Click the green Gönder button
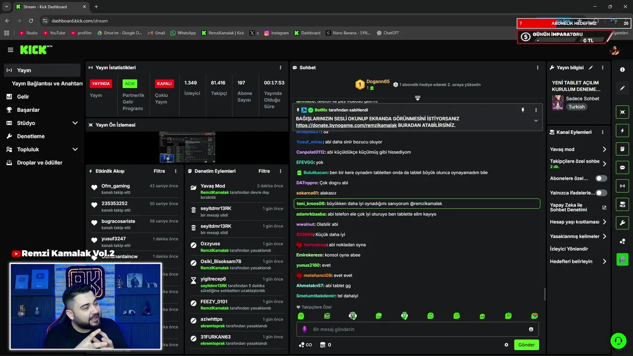 click(x=526, y=345)
